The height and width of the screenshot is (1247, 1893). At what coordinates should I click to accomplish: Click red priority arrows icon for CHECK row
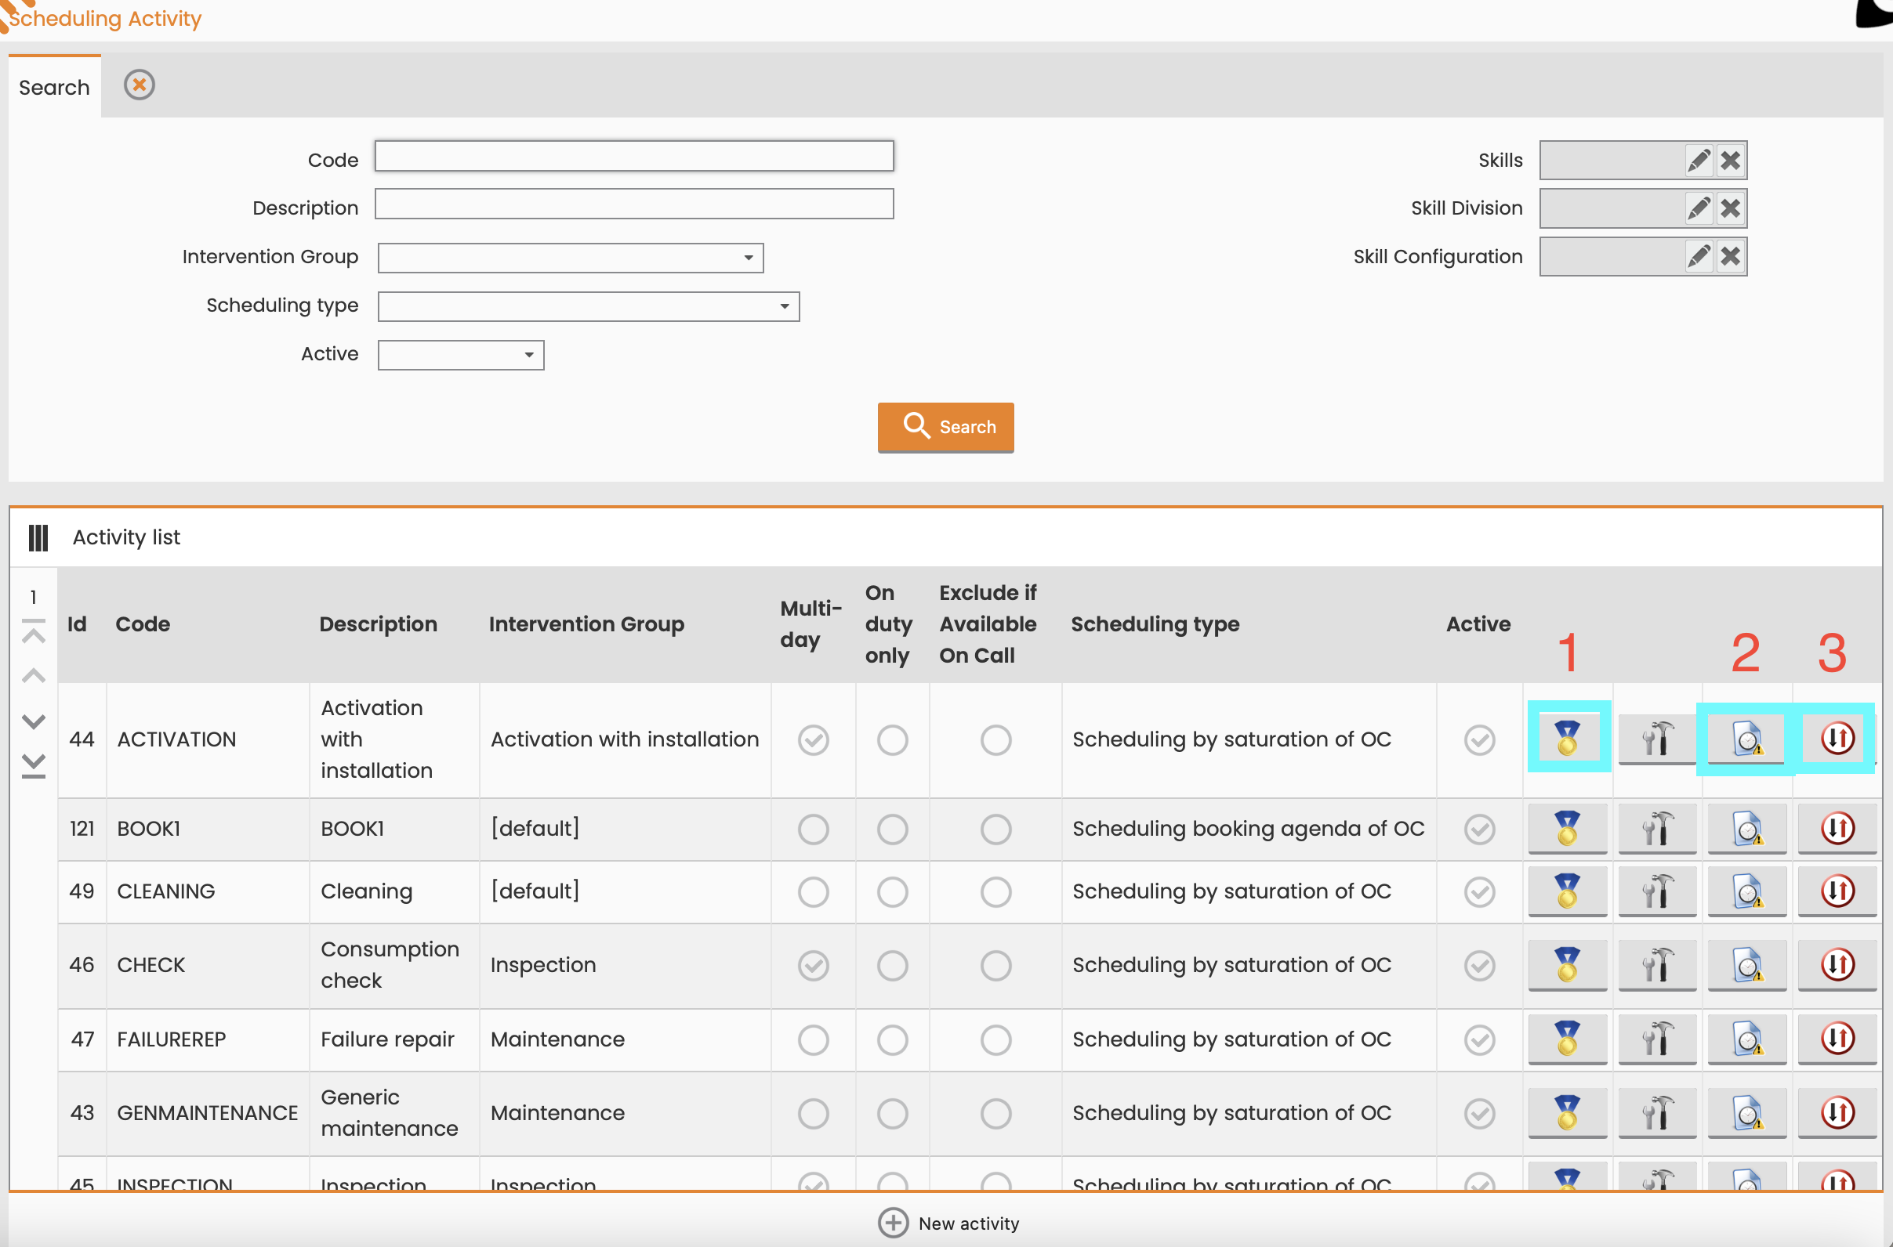coord(1837,966)
